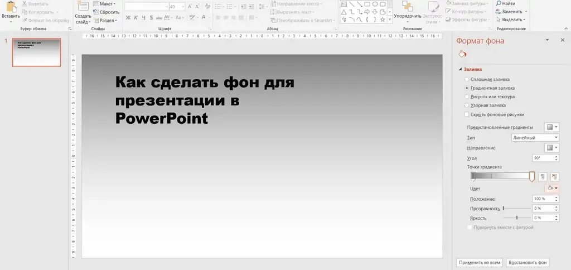The image size is (571, 270).
Task: Click the Прозрачность 0 % field
Action: (x=543, y=209)
